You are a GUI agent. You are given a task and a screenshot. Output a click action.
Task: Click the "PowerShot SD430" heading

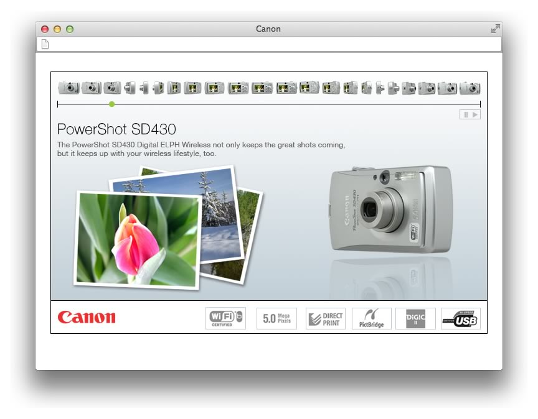116,129
